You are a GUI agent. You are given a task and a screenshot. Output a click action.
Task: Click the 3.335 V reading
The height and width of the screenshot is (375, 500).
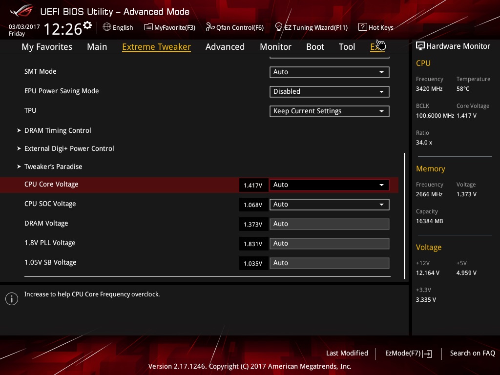[x=426, y=300]
